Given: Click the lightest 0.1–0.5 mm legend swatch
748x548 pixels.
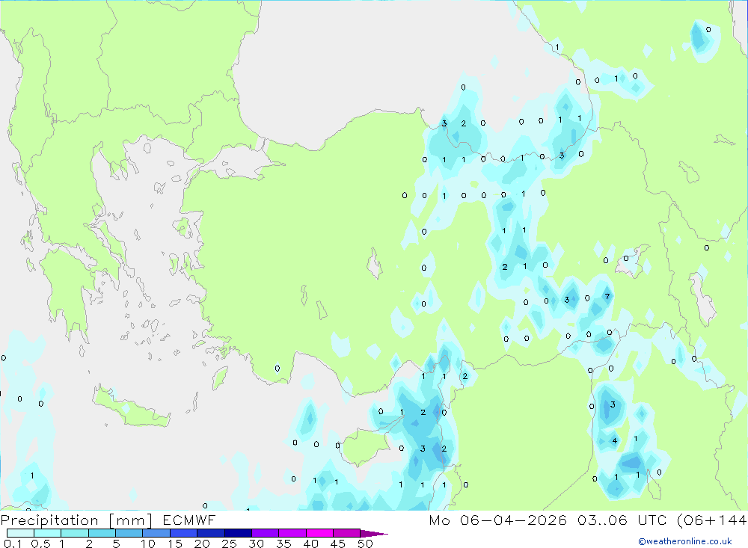Looking at the screenshot, I should [20, 533].
